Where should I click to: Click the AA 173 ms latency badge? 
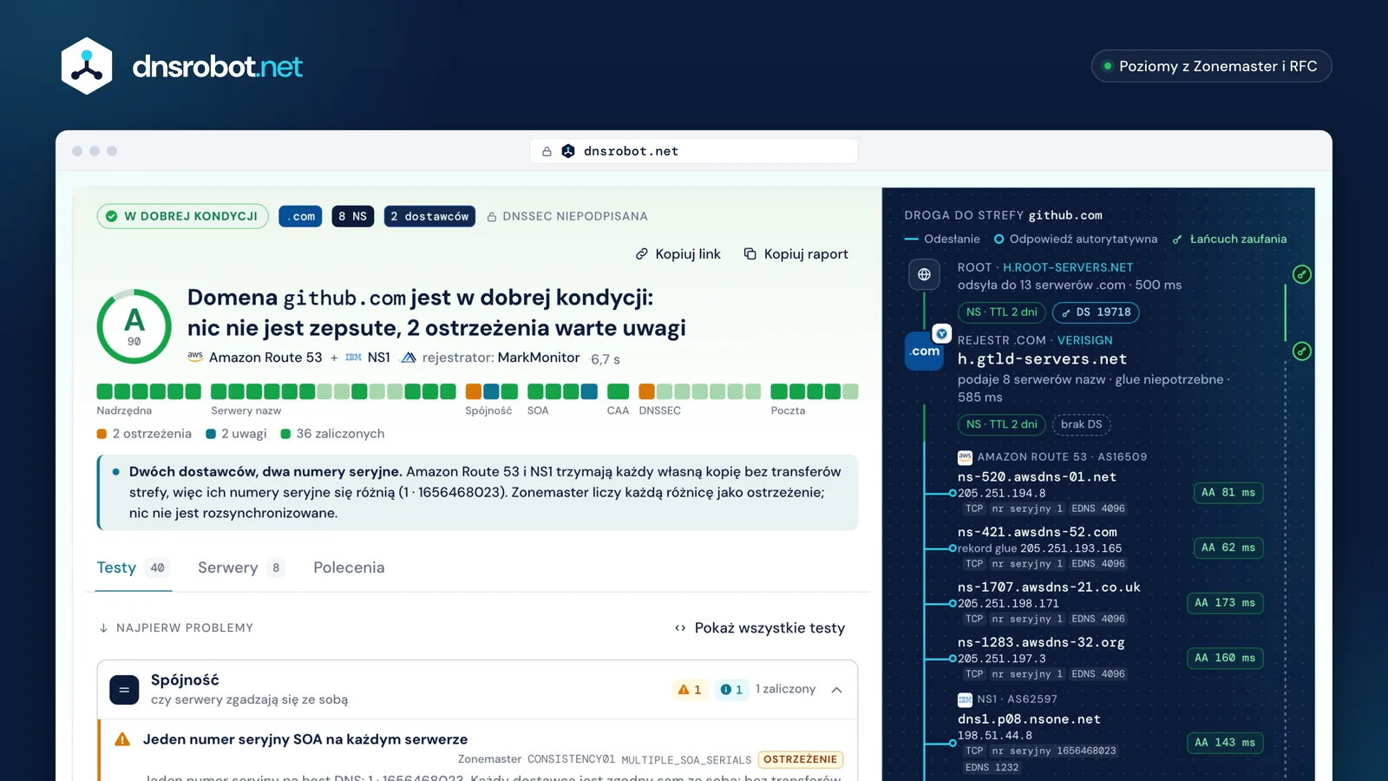pyautogui.click(x=1225, y=603)
